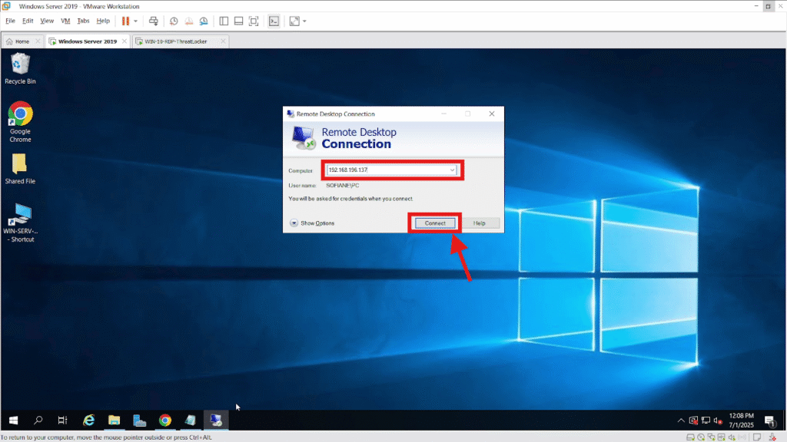Enter full screen mode toolbar icon
Viewport: 787px width, 442px height.
tap(254, 21)
